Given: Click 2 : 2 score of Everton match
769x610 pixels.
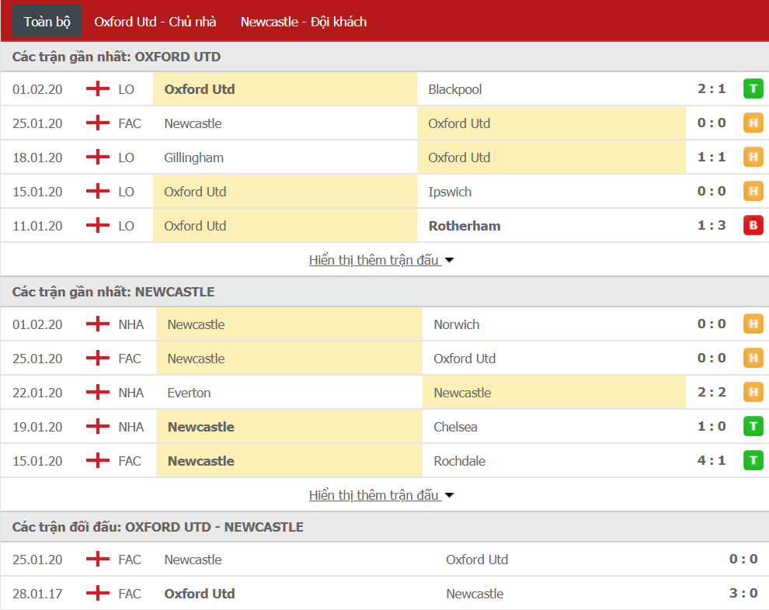Looking at the screenshot, I should (x=712, y=392).
